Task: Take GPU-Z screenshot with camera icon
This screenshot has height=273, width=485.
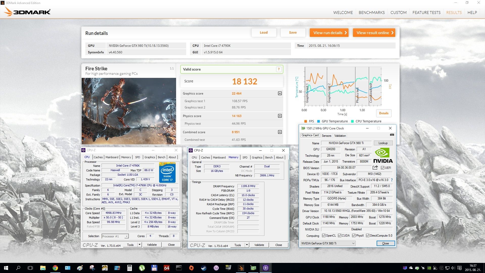Action: [392, 135]
